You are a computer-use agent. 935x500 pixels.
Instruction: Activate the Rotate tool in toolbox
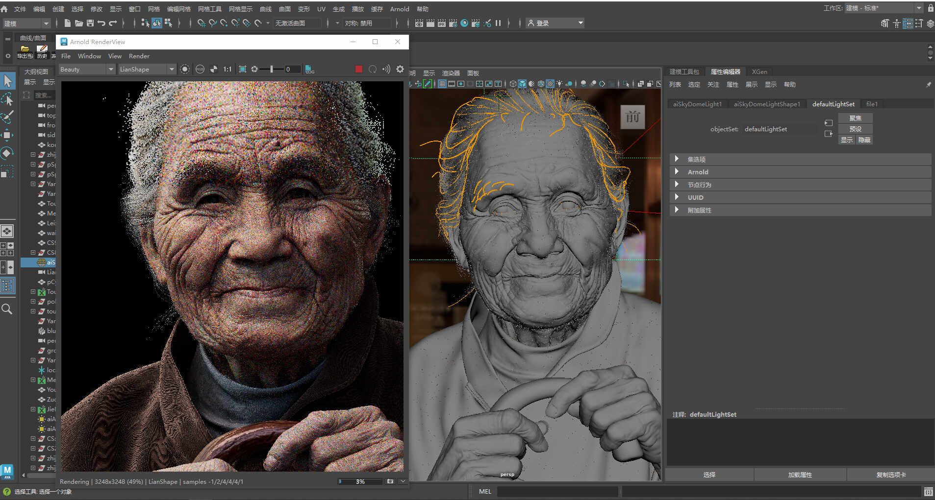(x=7, y=153)
